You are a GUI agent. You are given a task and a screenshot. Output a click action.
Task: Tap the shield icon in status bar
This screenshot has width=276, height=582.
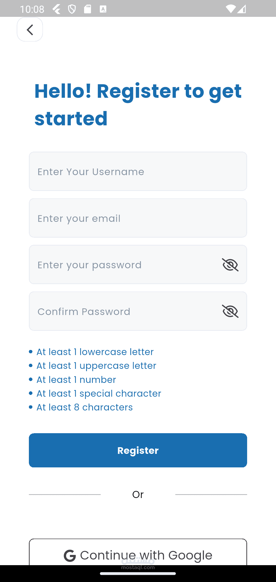(x=72, y=9)
